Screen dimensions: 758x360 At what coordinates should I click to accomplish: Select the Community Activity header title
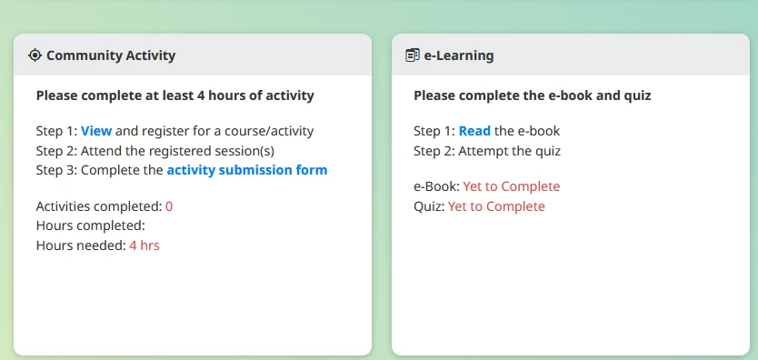click(x=111, y=55)
